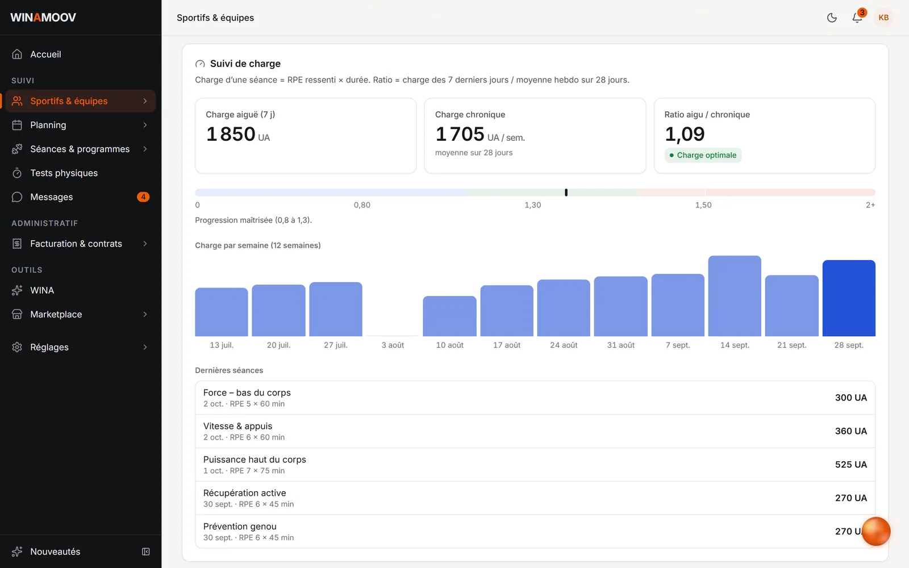Click the Séances & programmes dumbbell icon
This screenshot has height=568, width=909.
[x=17, y=149]
